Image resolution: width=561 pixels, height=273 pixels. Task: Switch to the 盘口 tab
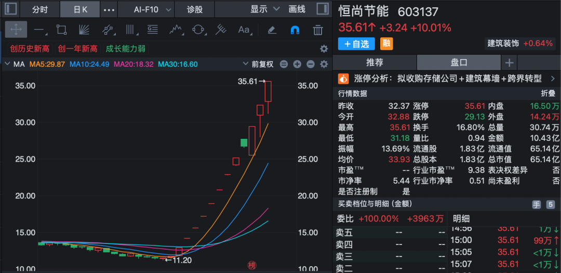click(459, 63)
